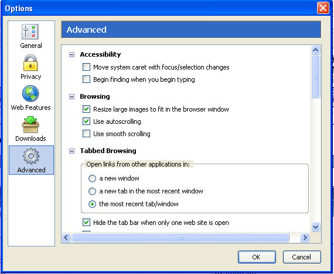Select the 'a new window' radio option
Screen dimensions: 334x274
92,178
